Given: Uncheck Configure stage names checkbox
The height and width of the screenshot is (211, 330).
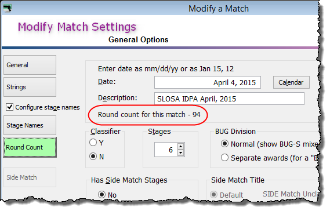Looking at the screenshot, I should pyautogui.click(x=9, y=107).
